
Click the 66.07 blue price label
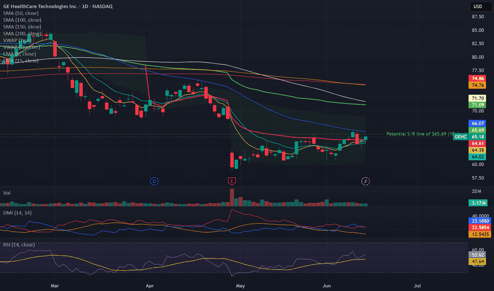[x=477, y=123]
